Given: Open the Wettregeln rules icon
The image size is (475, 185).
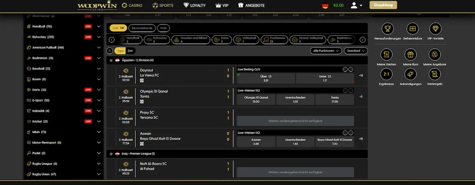Looking at the screenshot, I should [x=435, y=74].
